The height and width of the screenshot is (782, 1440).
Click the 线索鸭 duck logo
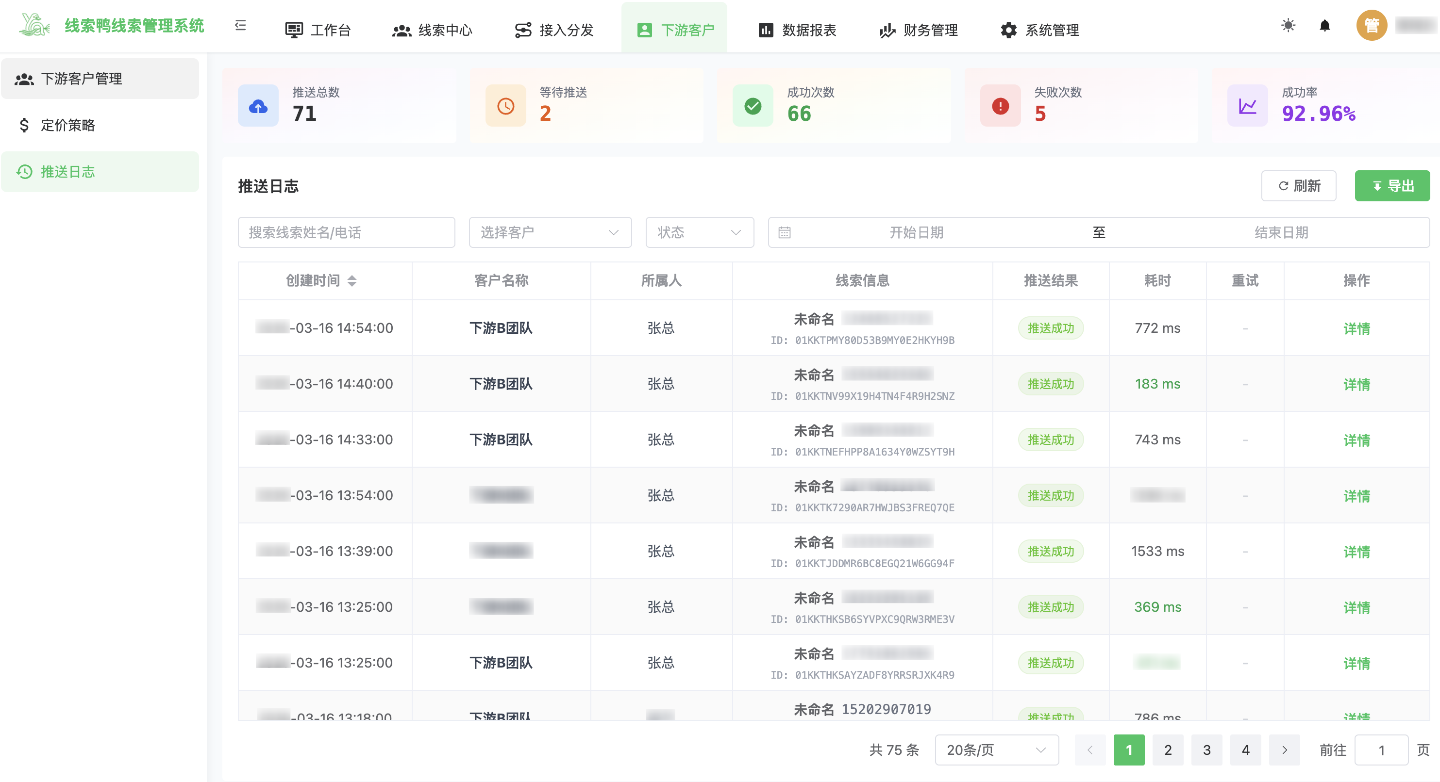(34, 25)
